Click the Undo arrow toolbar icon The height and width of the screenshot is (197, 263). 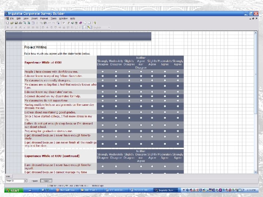50,23
